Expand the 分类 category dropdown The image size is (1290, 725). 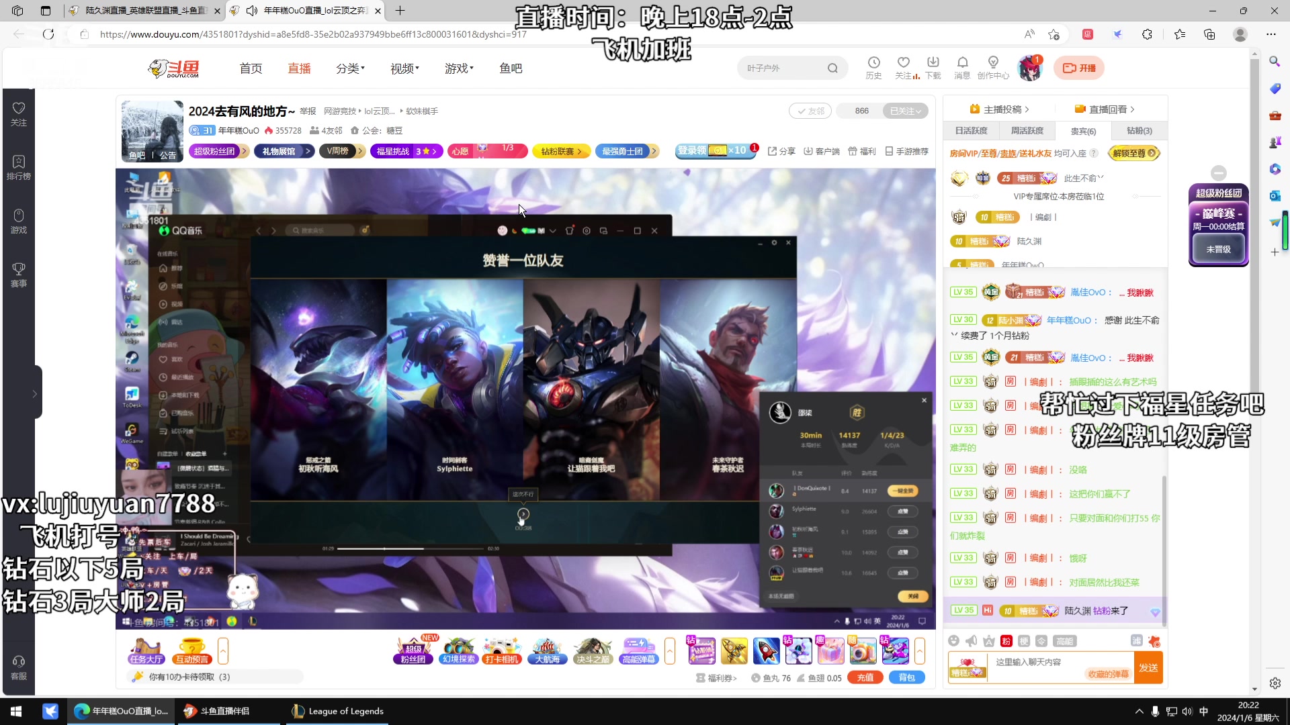(x=350, y=68)
